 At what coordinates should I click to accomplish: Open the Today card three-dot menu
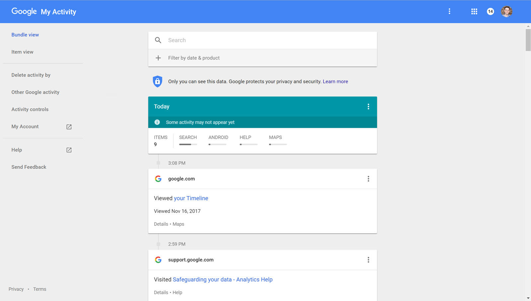[368, 107]
